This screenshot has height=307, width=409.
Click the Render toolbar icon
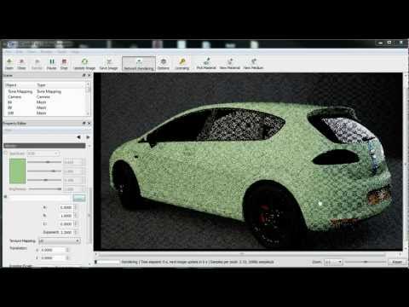(x=37, y=64)
